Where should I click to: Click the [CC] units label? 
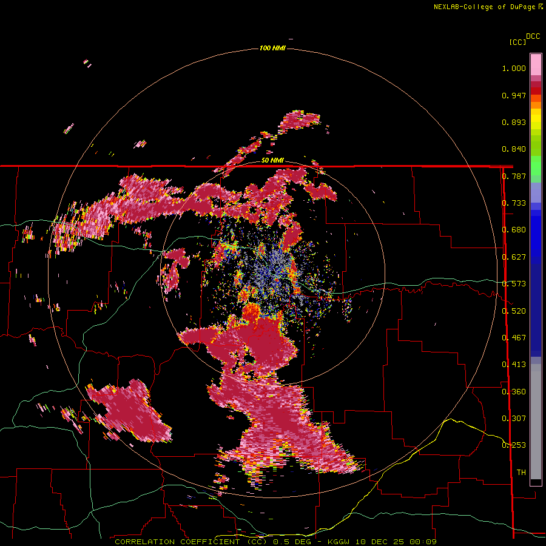click(x=517, y=42)
